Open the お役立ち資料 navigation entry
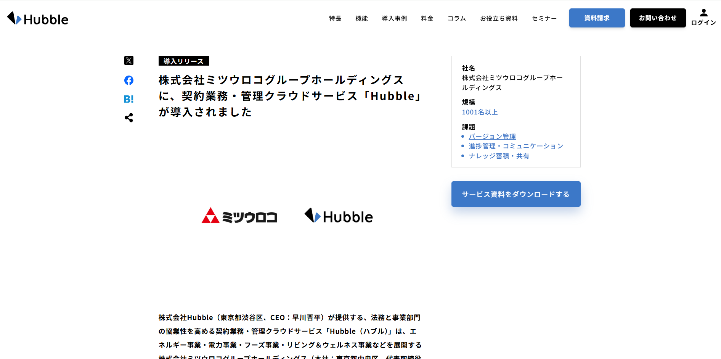The width and height of the screenshot is (721, 359). coord(499,18)
